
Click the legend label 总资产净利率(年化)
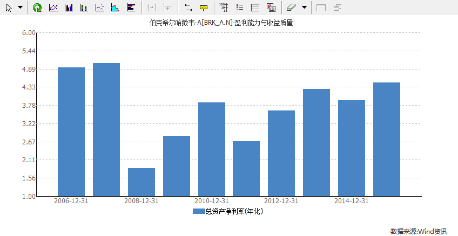point(234,211)
